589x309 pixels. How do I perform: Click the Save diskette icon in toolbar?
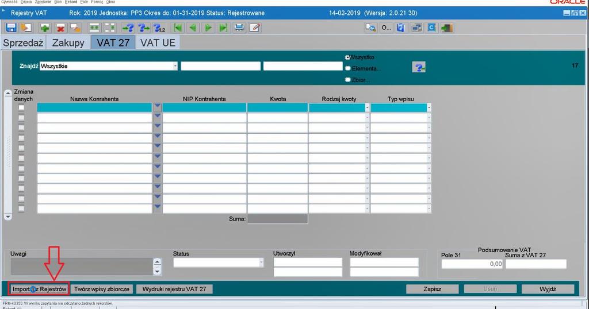11,28
